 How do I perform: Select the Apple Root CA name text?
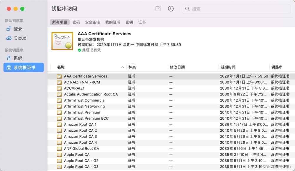[77, 155]
